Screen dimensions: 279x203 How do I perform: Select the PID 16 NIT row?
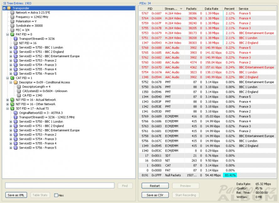(208, 161)
